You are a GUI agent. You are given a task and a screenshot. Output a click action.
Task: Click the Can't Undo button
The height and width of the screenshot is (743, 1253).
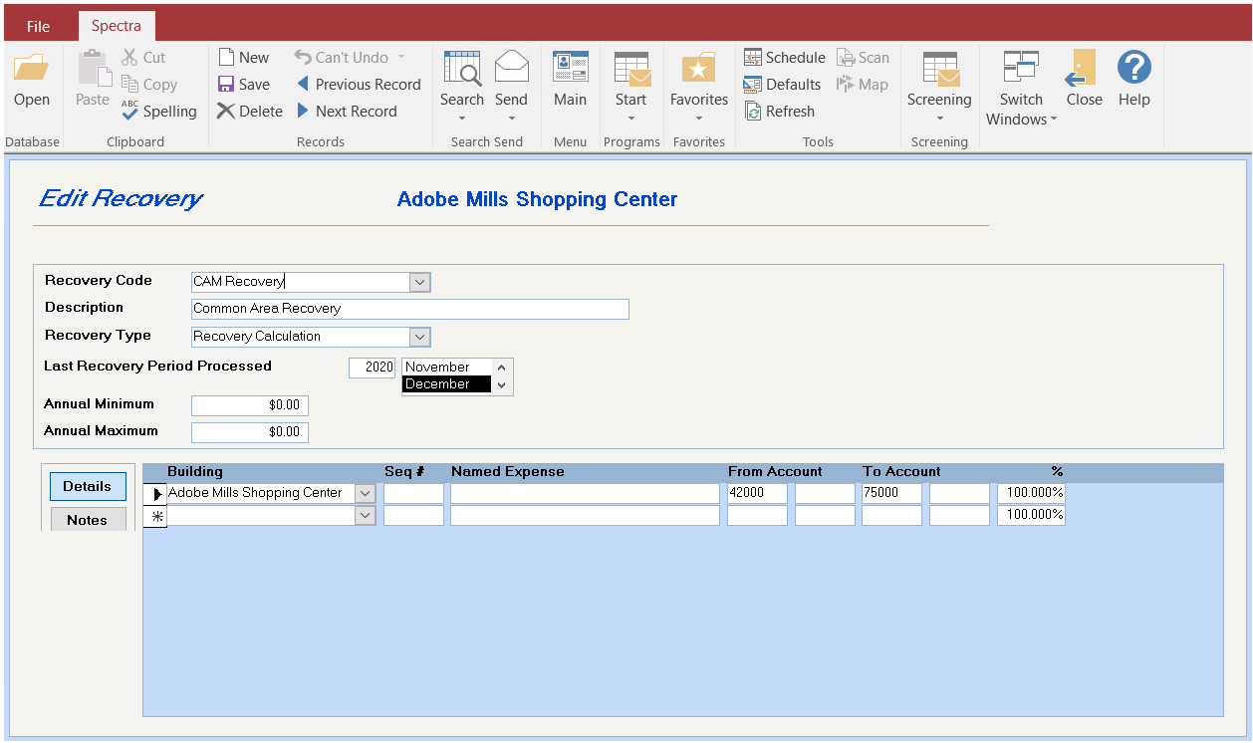[x=342, y=58]
